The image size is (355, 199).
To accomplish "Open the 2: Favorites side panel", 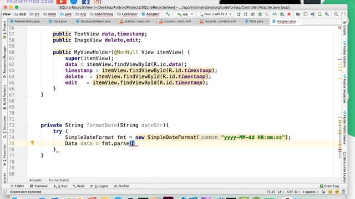I will [4, 155].
